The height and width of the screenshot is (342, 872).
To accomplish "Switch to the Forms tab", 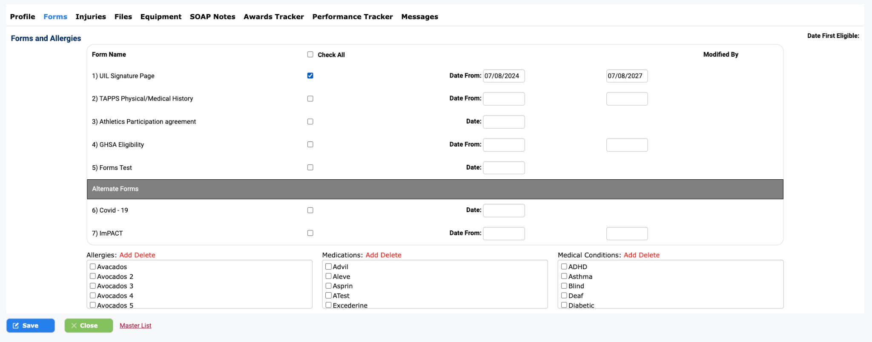I will click(55, 17).
